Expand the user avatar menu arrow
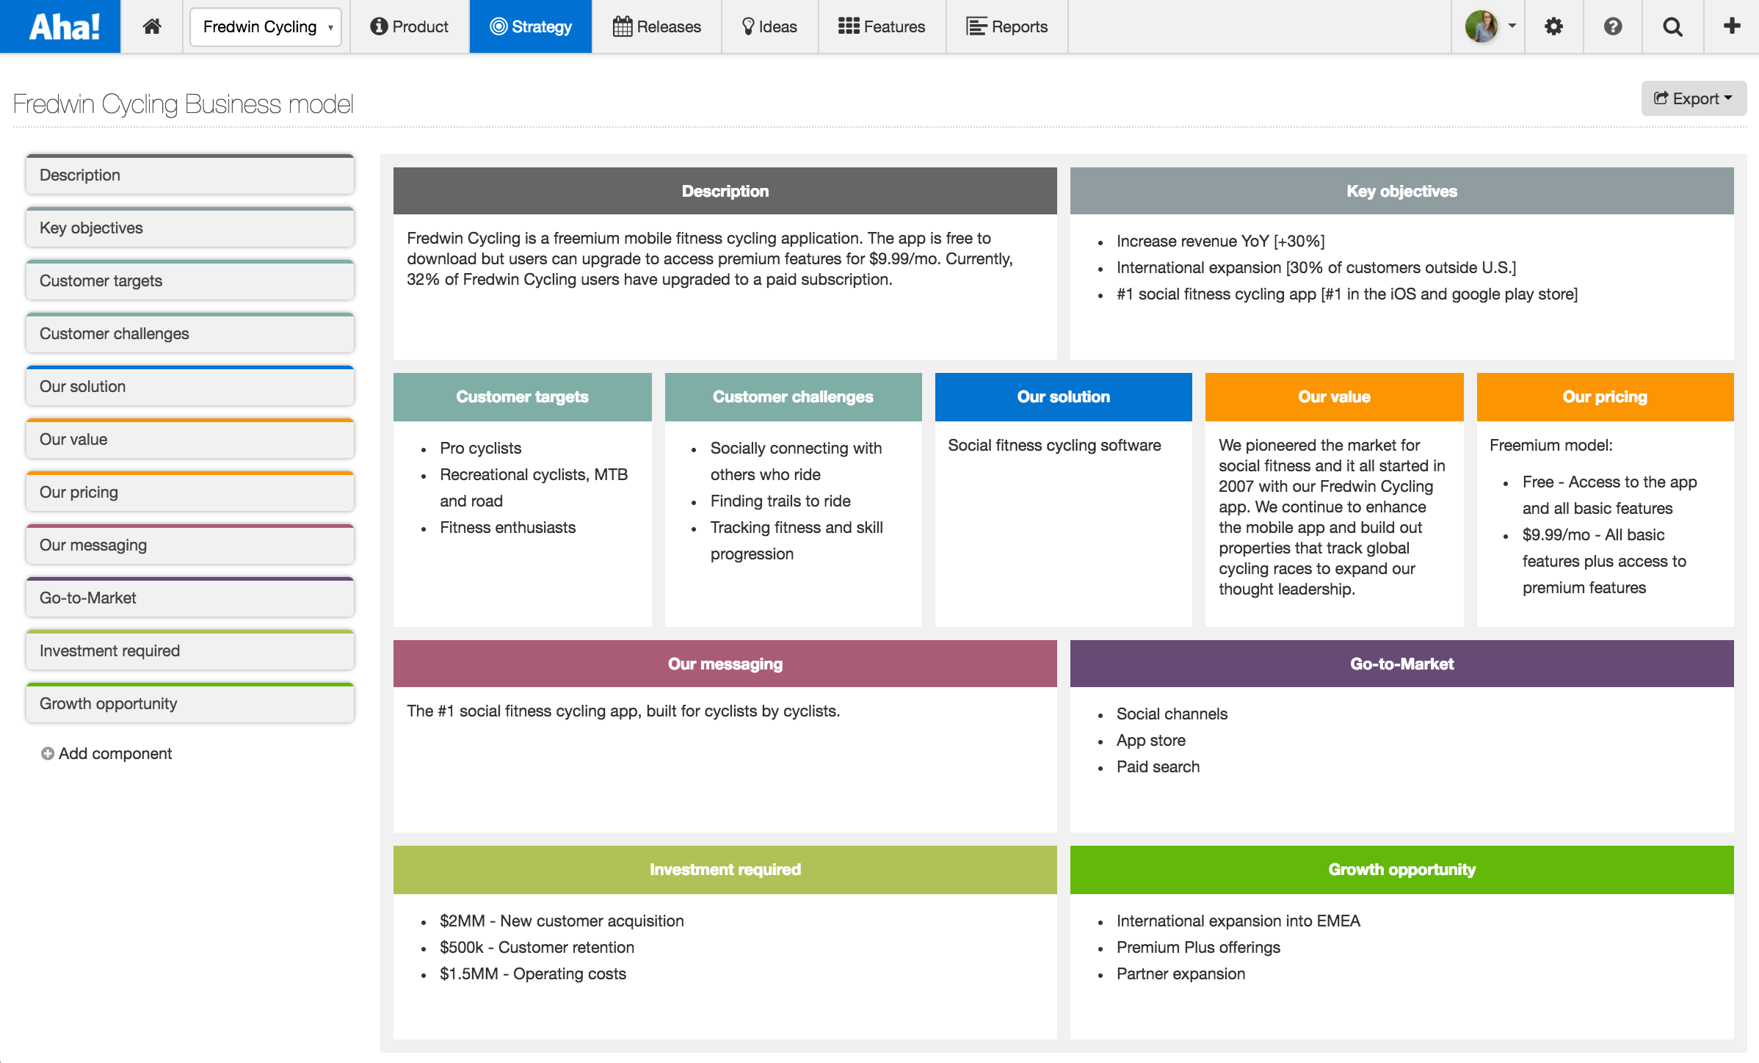 [1512, 26]
